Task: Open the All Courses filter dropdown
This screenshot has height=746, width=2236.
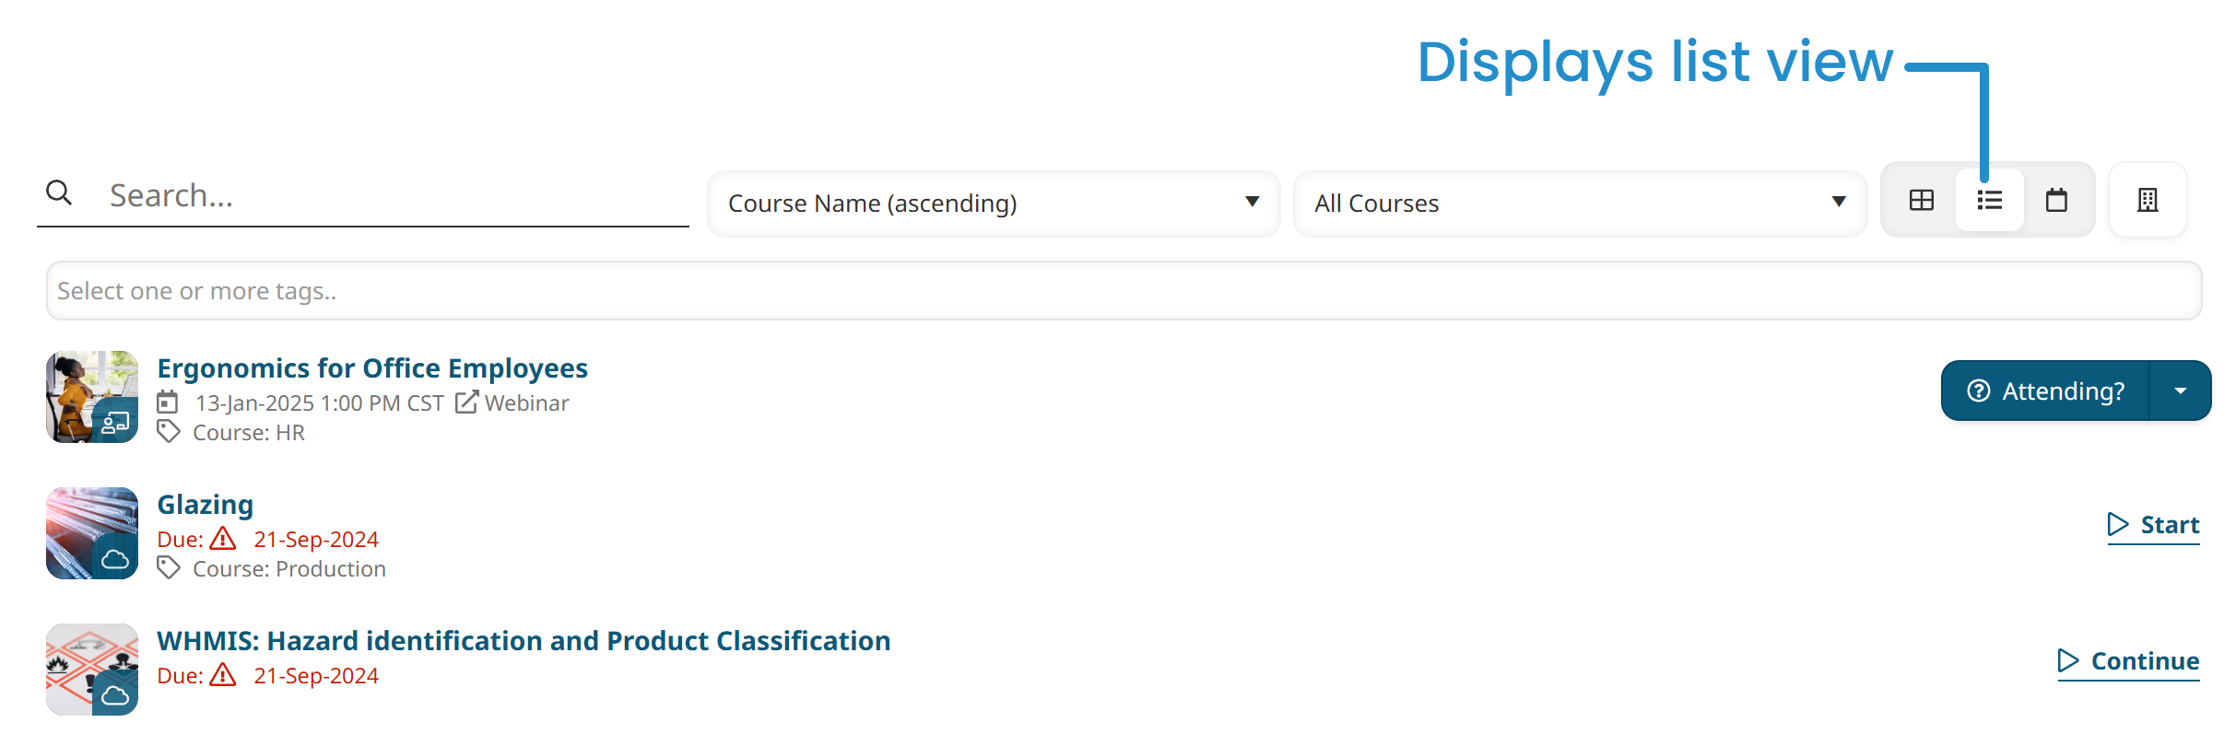Action: tap(1579, 203)
